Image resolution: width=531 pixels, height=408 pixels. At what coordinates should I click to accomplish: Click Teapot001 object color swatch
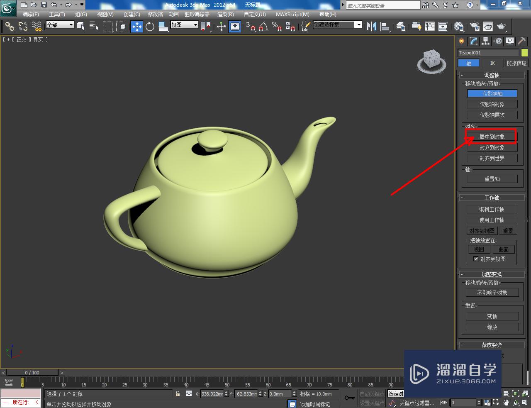coord(524,53)
